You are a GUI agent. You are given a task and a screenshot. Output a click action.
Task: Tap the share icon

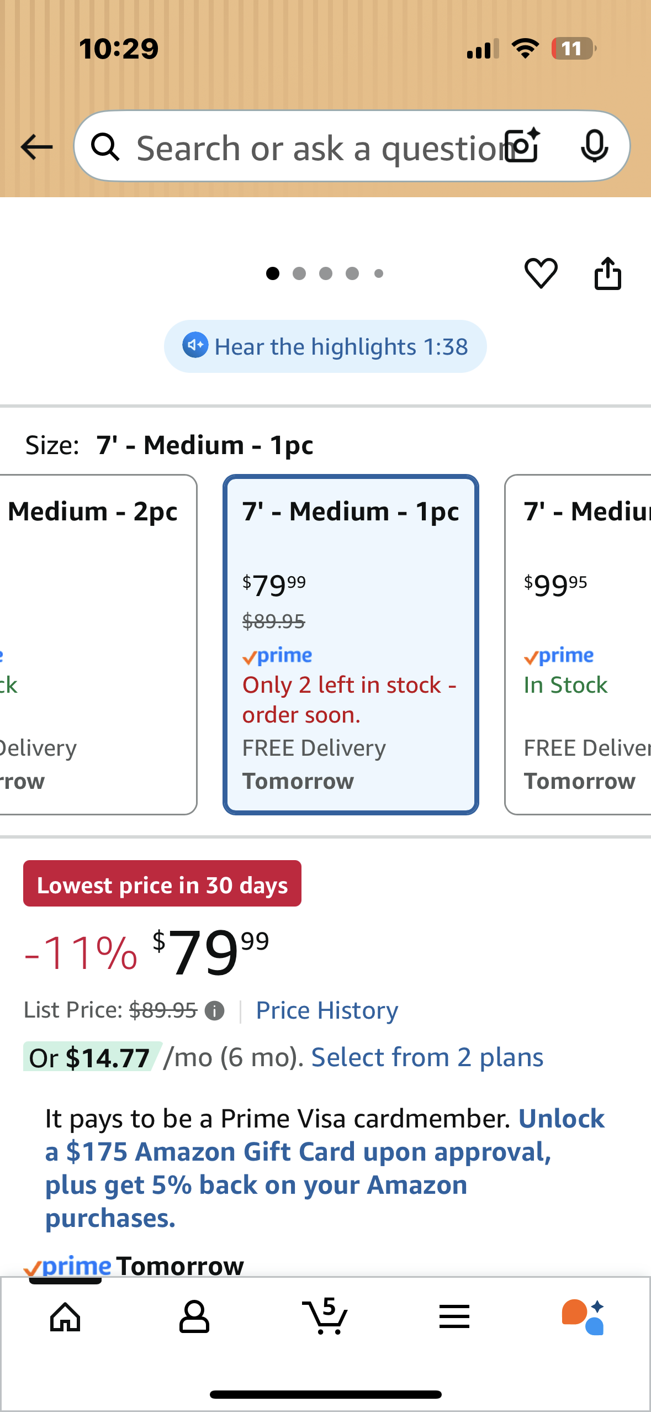click(x=607, y=273)
